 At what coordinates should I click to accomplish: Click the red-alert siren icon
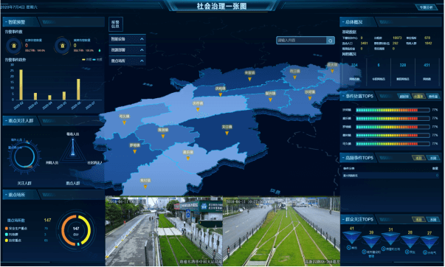14,46
